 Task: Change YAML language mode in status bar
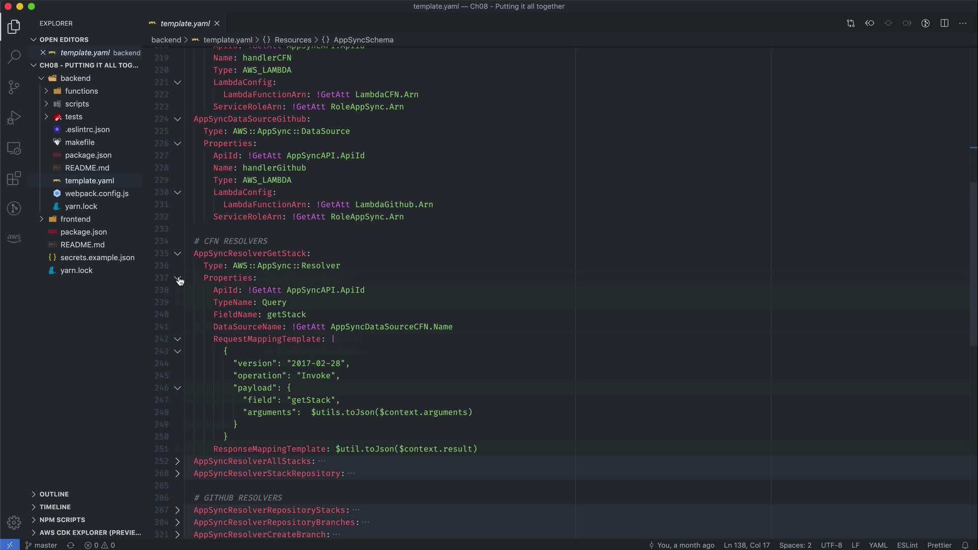pos(878,545)
